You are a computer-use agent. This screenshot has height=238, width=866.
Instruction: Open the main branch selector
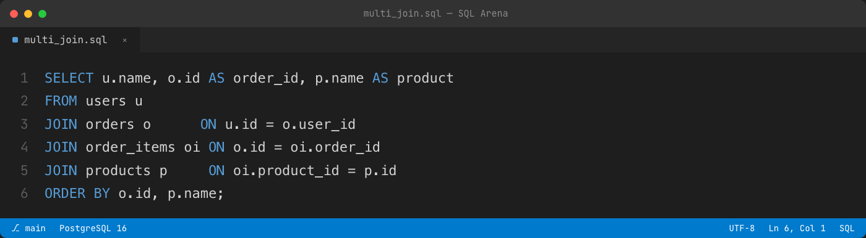tap(28, 228)
